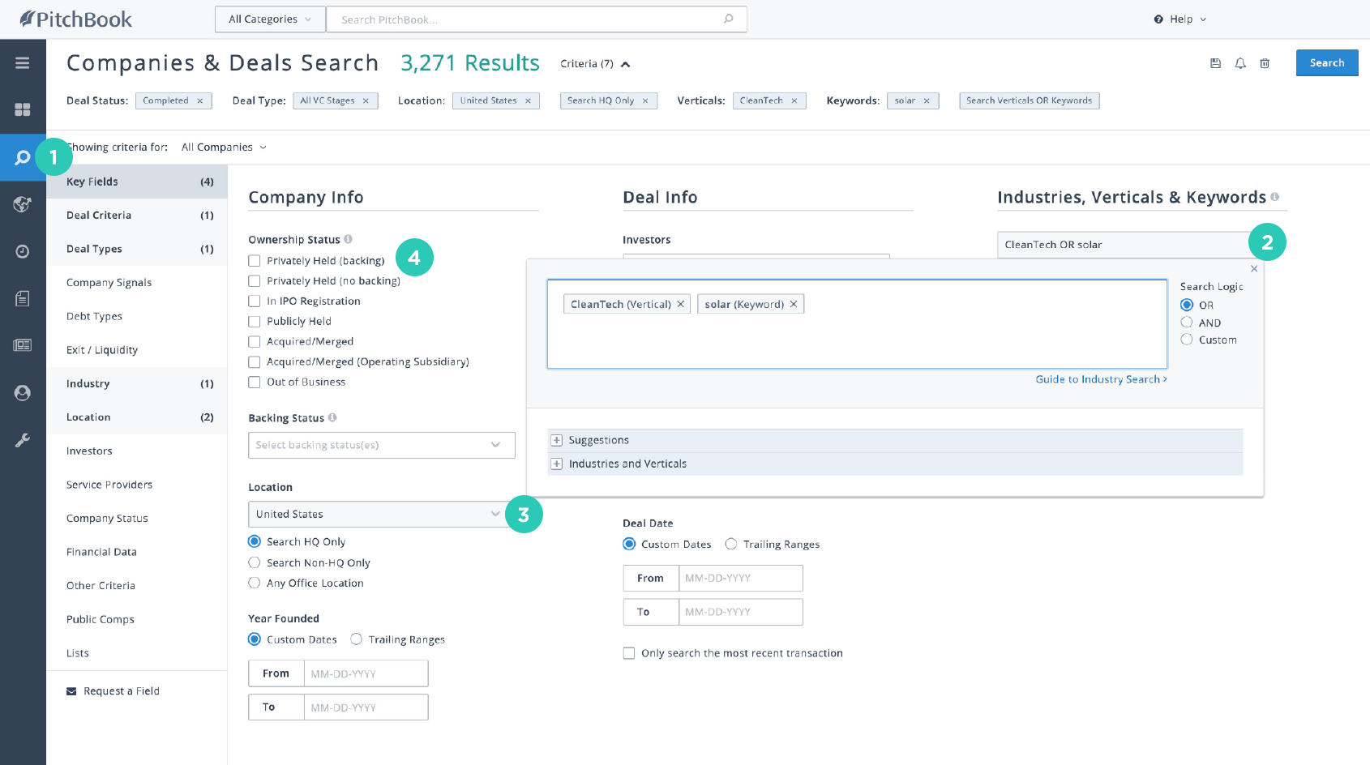Select AND search logic
This screenshot has width=1370, height=765.
(1187, 323)
